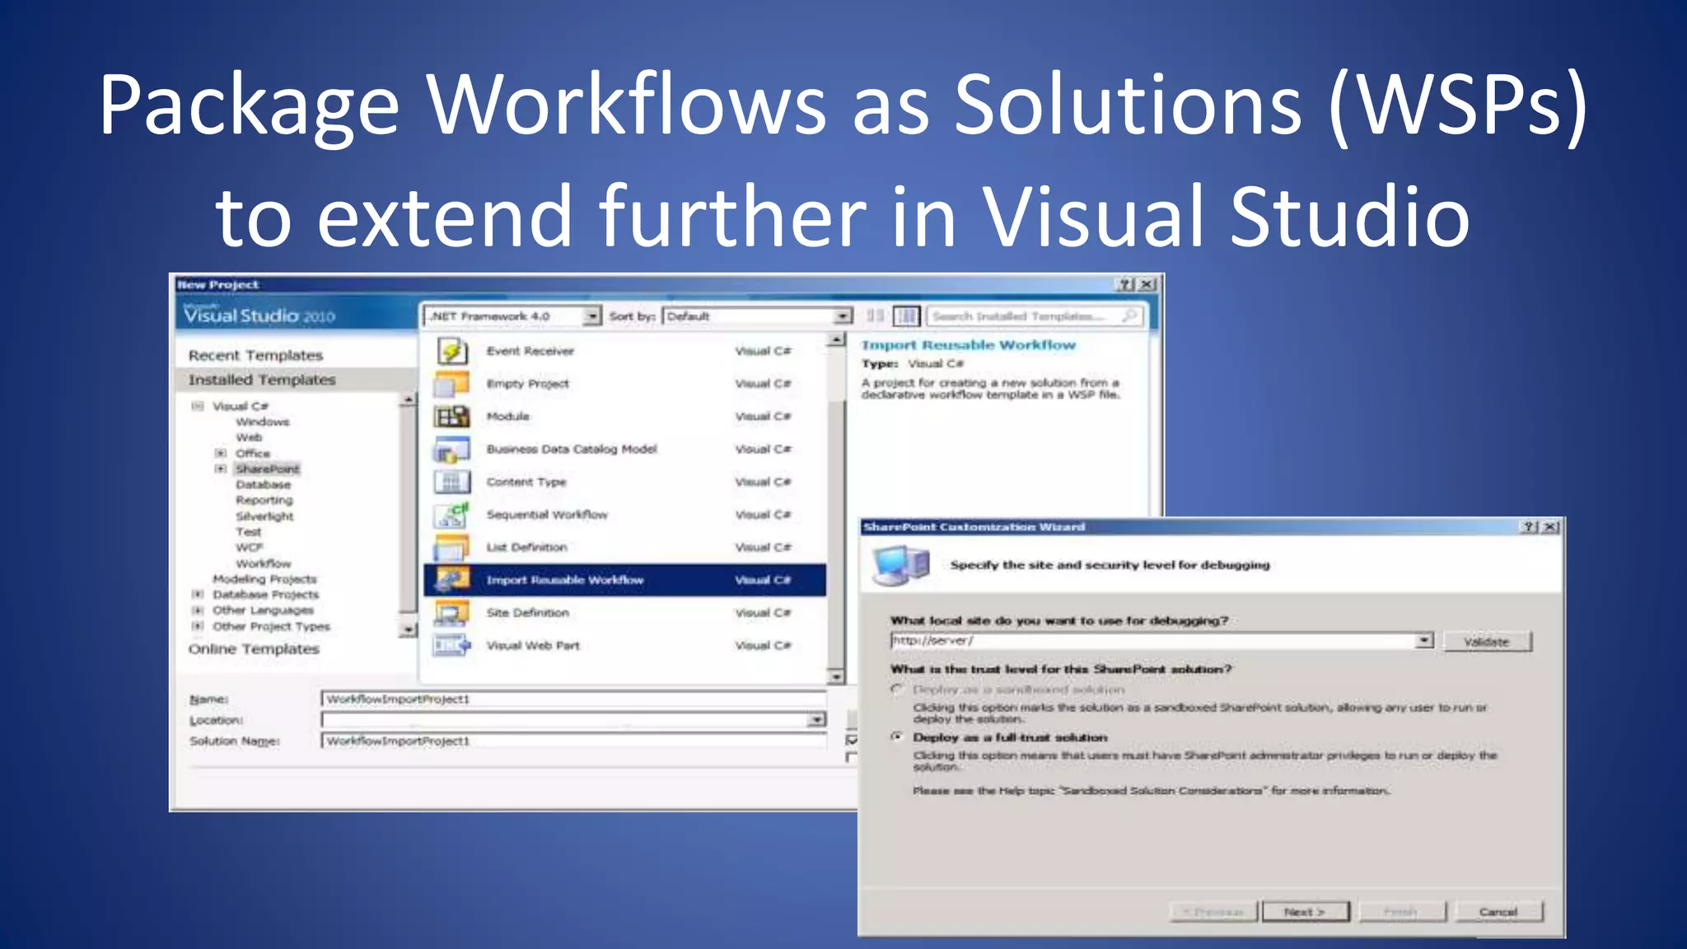The image size is (1687, 949).
Task: Select Workflow in the template tree
Action: click(x=264, y=563)
